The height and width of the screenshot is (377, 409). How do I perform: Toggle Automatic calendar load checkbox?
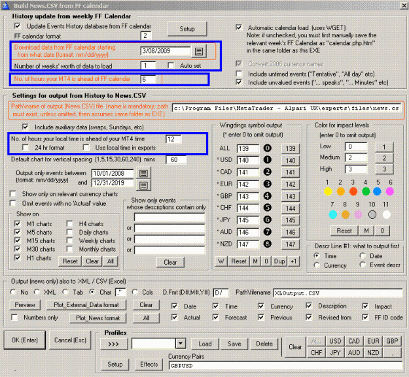tap(238, 27)
